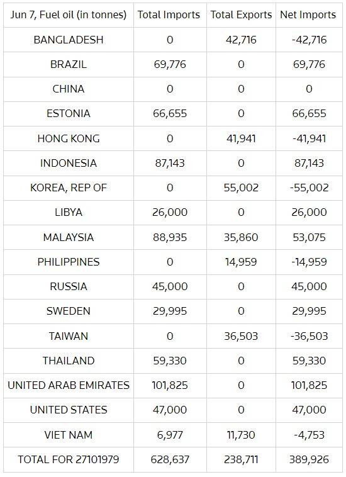This screenshot has height=477, width=346.
Task: Select Libya's imports value 26,000
Action: coord(170,212)
